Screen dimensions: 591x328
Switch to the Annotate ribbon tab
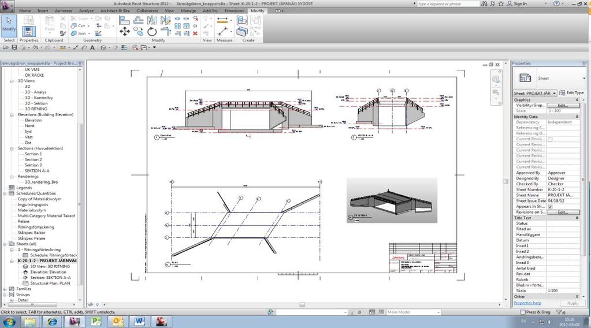coord(64,11)
